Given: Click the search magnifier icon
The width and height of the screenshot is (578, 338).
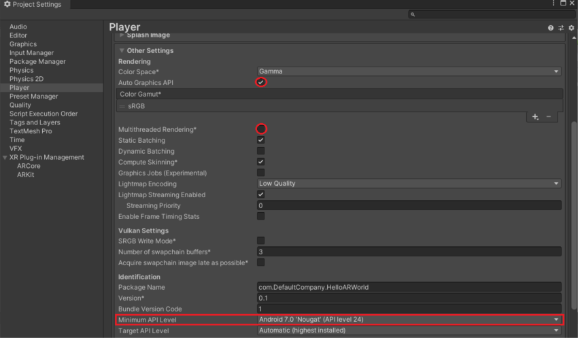Looking at the screenshot, I should 413,14.
